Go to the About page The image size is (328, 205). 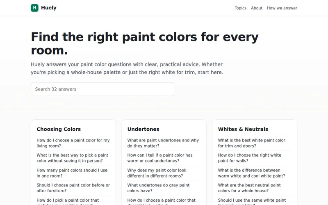point(257,8)
